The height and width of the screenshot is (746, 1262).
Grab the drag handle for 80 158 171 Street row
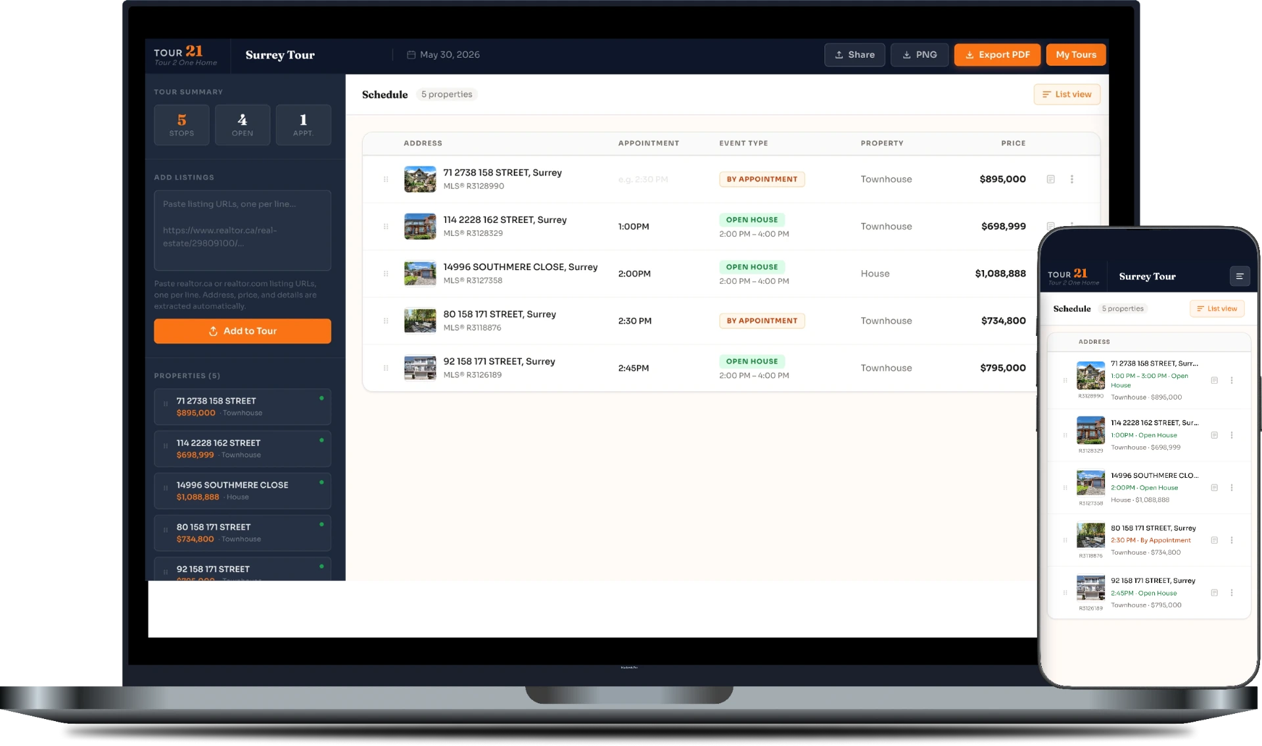click(386, 321)
